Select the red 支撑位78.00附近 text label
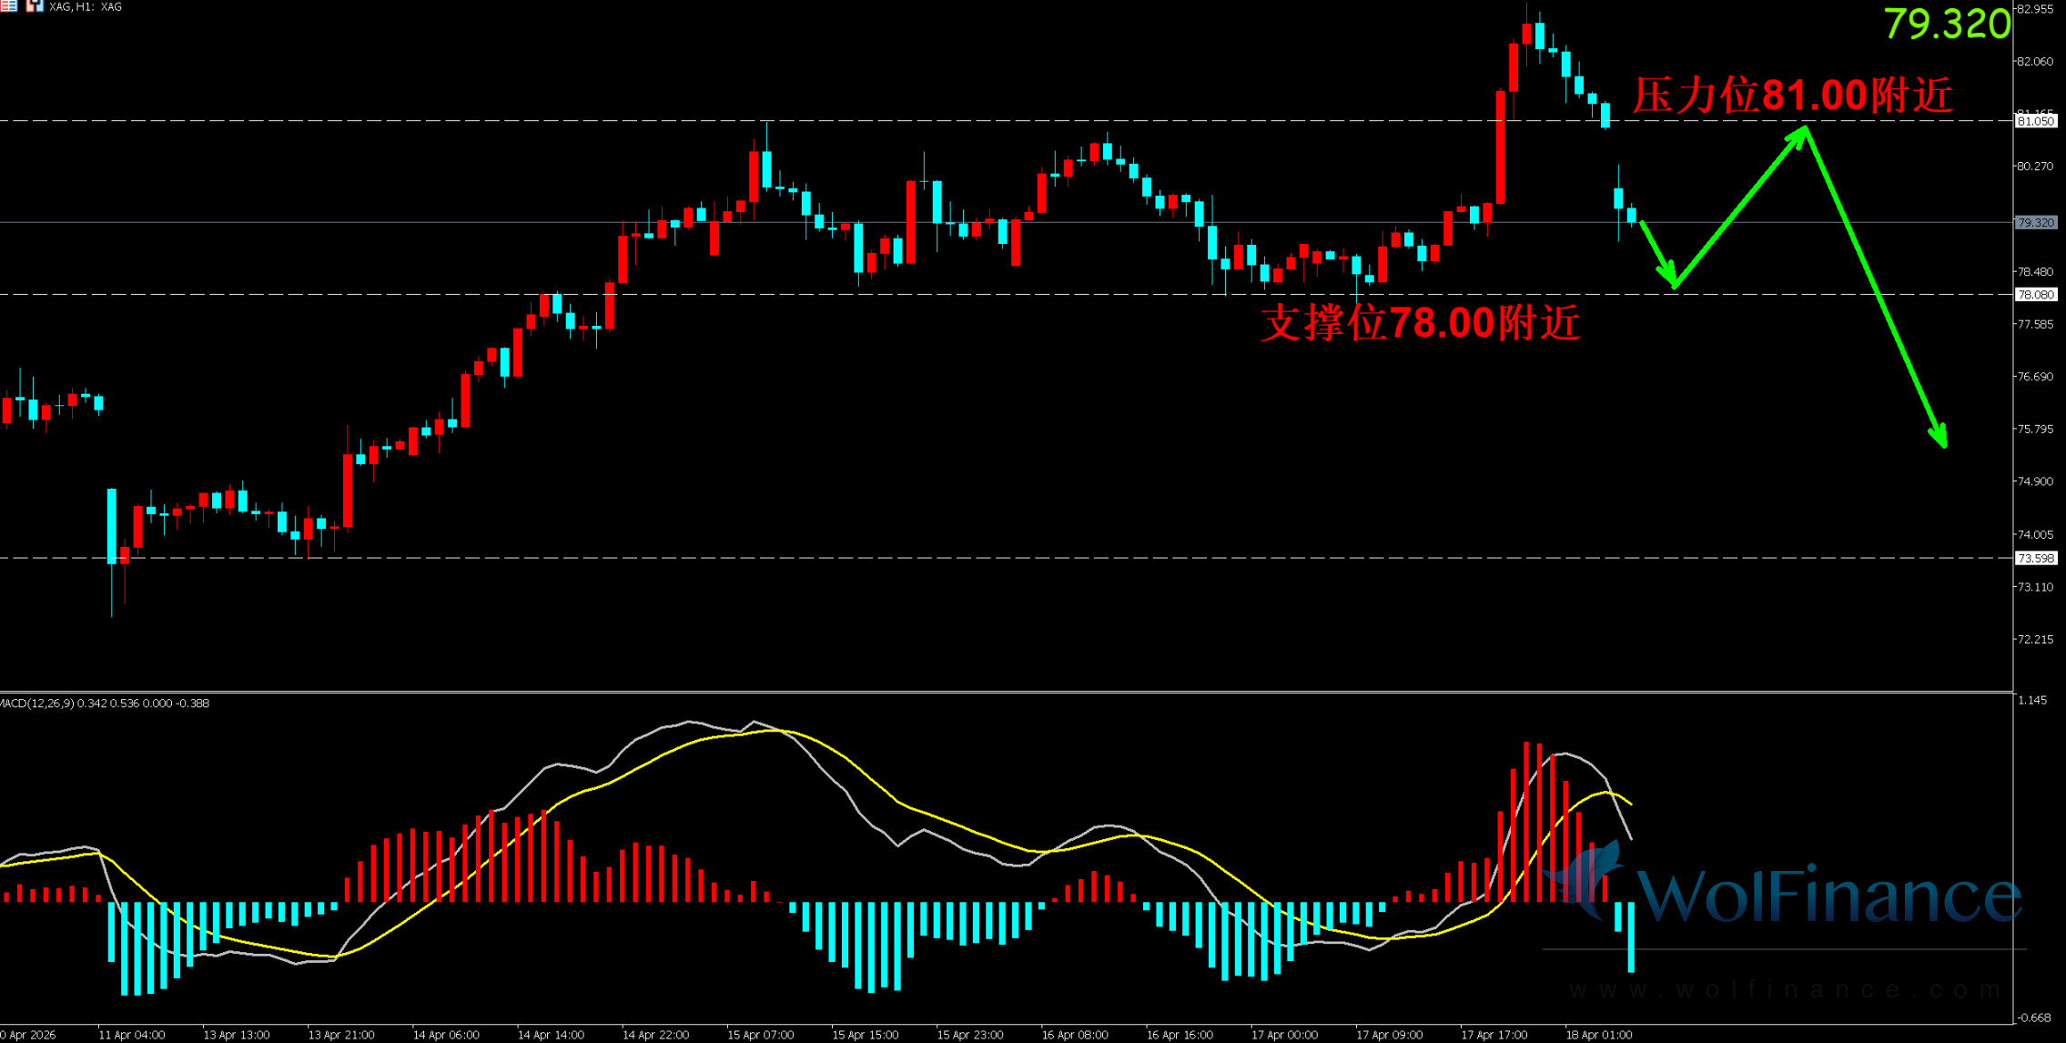 point(1420,323)
